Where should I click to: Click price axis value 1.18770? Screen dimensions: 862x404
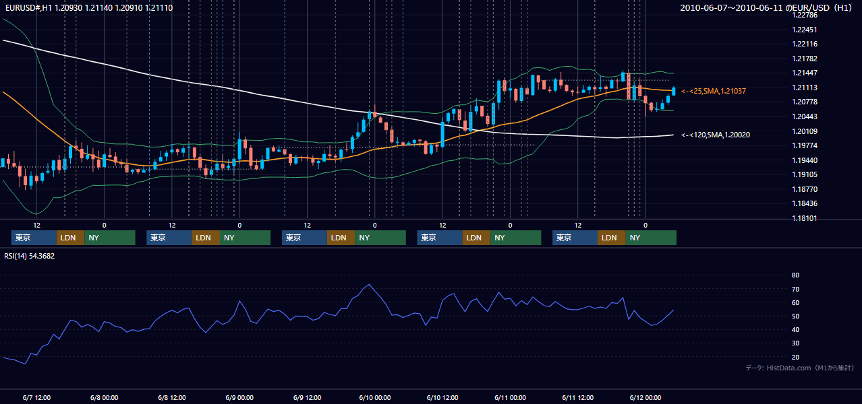pos(805,189)
